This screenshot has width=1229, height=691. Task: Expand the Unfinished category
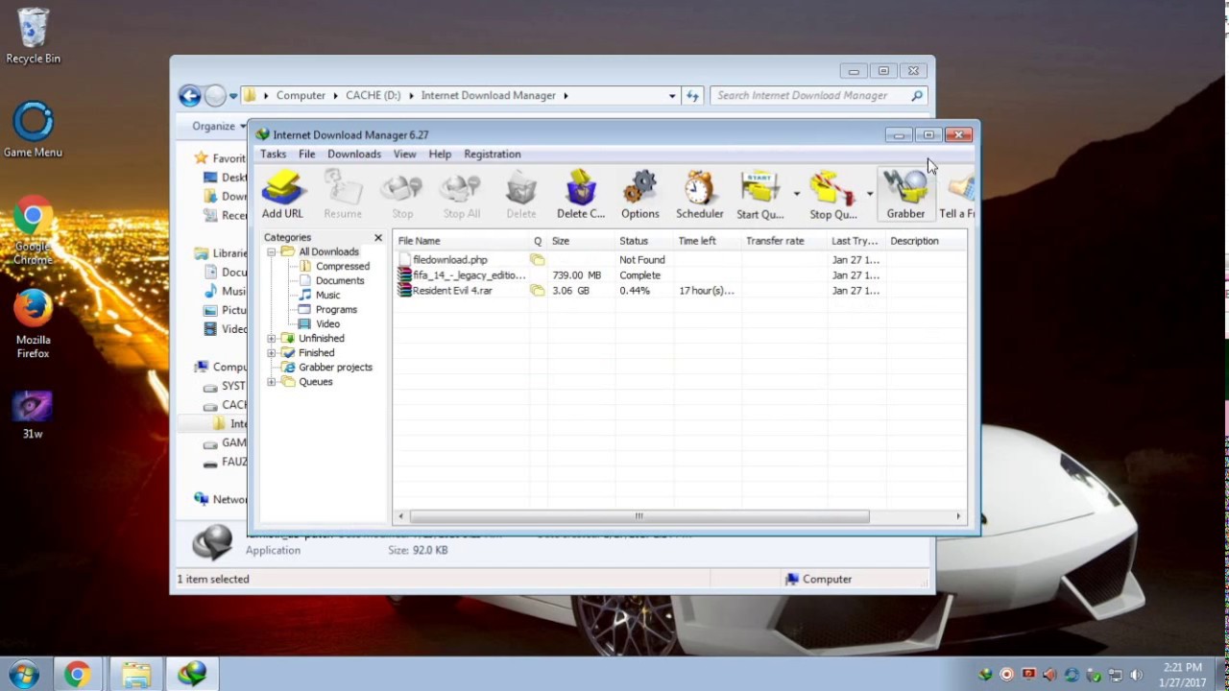tap(272, 338)
